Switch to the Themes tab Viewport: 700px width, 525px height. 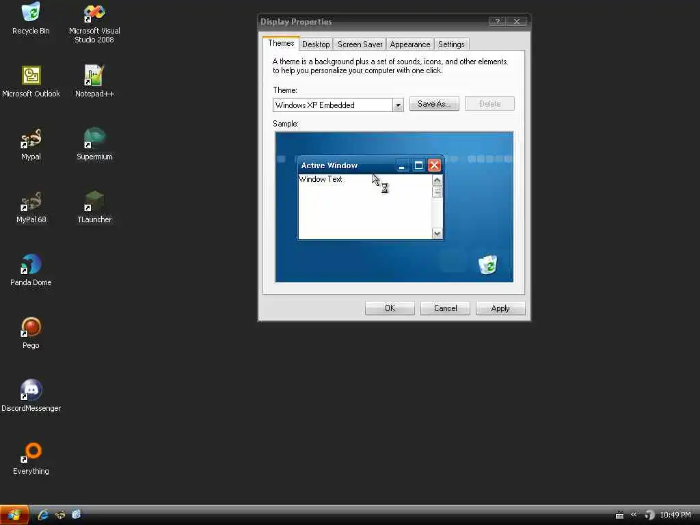click(281, 43)
